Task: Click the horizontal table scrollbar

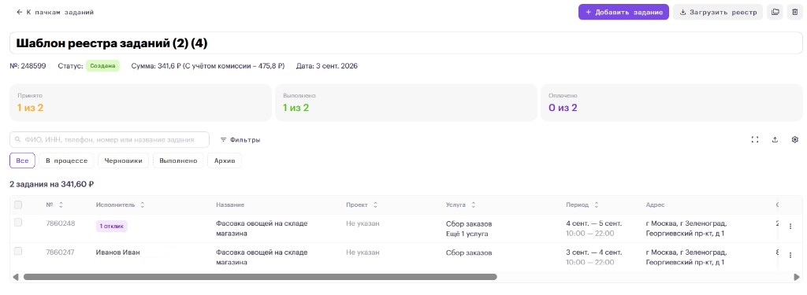Action: [x=260, y=276]
